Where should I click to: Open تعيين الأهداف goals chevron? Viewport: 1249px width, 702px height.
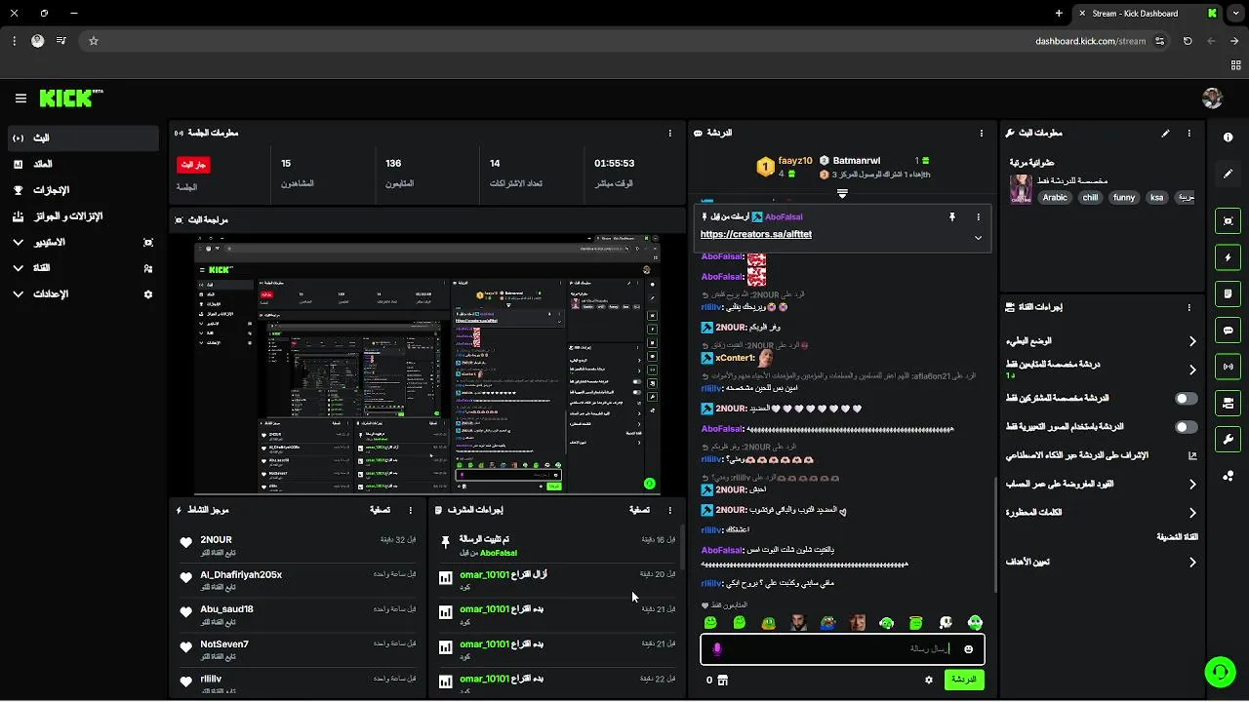click(1192, 562)
